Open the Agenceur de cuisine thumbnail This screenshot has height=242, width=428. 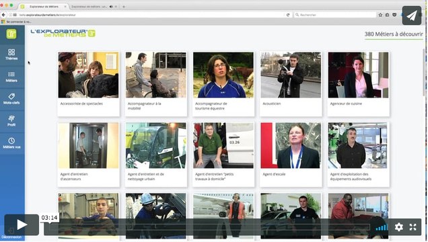tap(358, 75)
